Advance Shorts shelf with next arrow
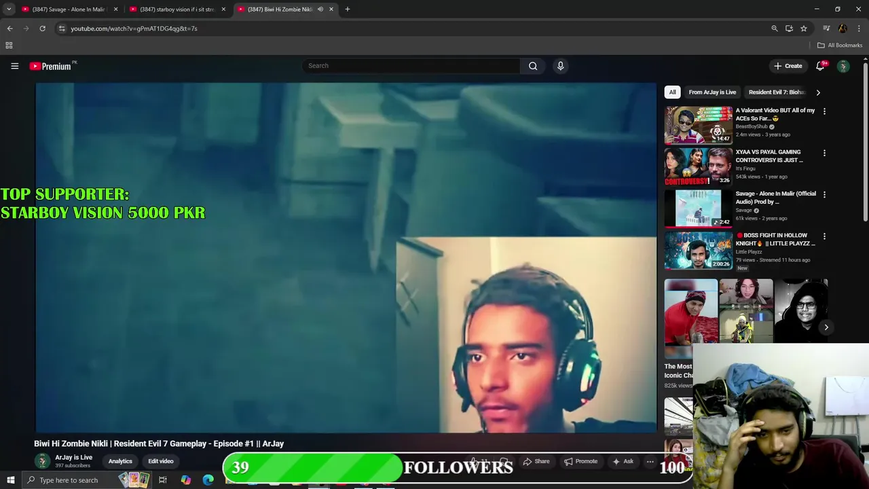 coord(826,327)
